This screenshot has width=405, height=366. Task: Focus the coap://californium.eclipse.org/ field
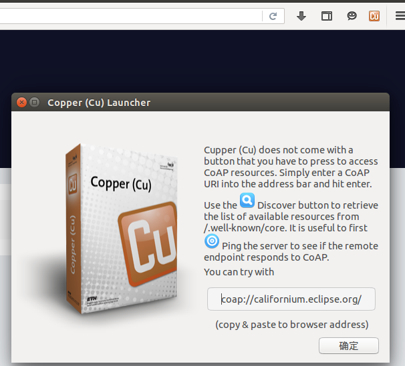coord(291,299)
